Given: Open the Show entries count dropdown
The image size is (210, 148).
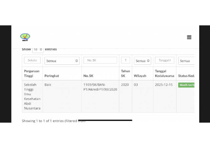Looking at the screenshot, I should (38, 50).
